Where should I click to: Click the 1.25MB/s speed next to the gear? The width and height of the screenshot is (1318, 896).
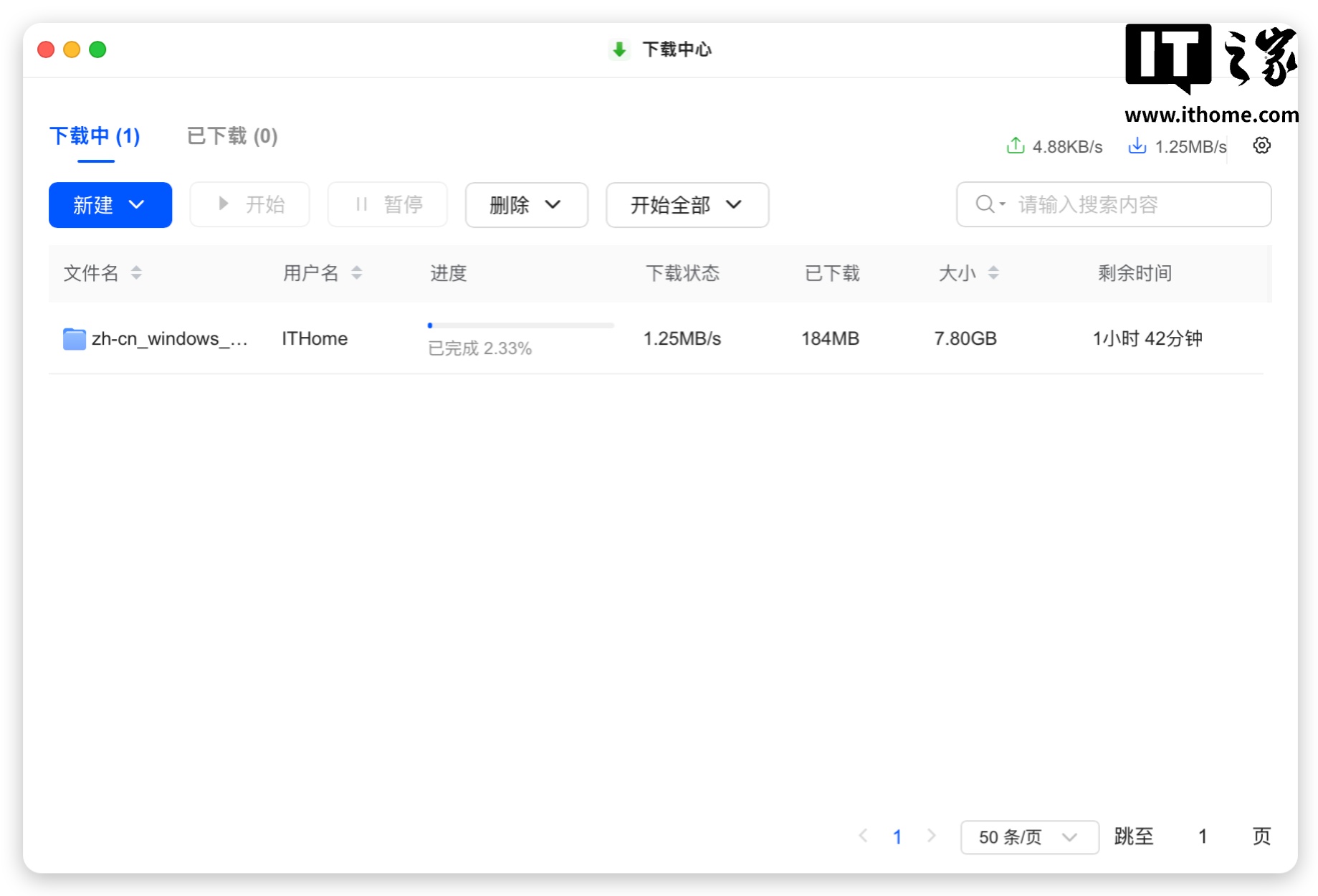tap(1190, 147)
